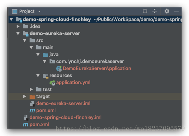Hide the Project tool window with minus icon

176,11
